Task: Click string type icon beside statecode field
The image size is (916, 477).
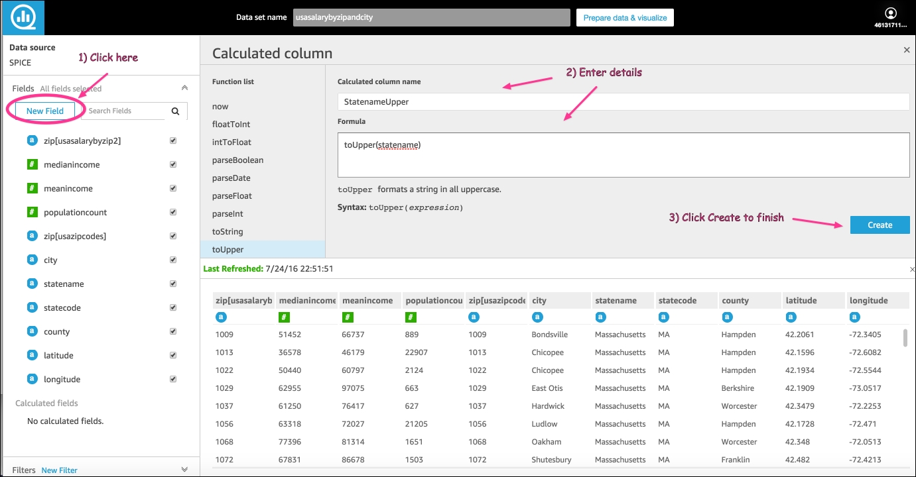Action: coord(31,307)
